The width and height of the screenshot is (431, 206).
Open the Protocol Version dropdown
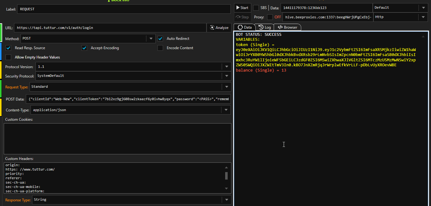click(x=226, y=67)
